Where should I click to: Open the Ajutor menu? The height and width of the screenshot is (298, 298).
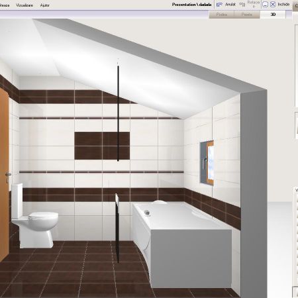[x=45, y=5]
